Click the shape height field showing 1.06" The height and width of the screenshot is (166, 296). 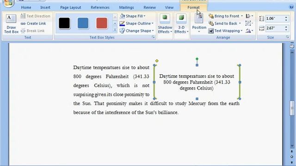(275, 18)
